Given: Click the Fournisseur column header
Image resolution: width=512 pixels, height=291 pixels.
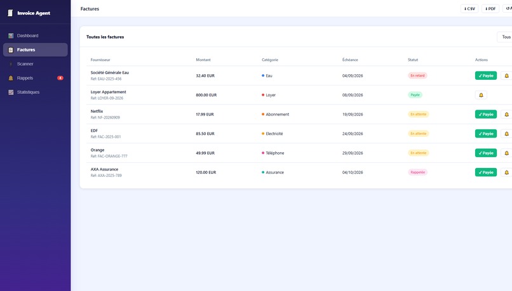Looking at the screenshot, I should point(100,60).
